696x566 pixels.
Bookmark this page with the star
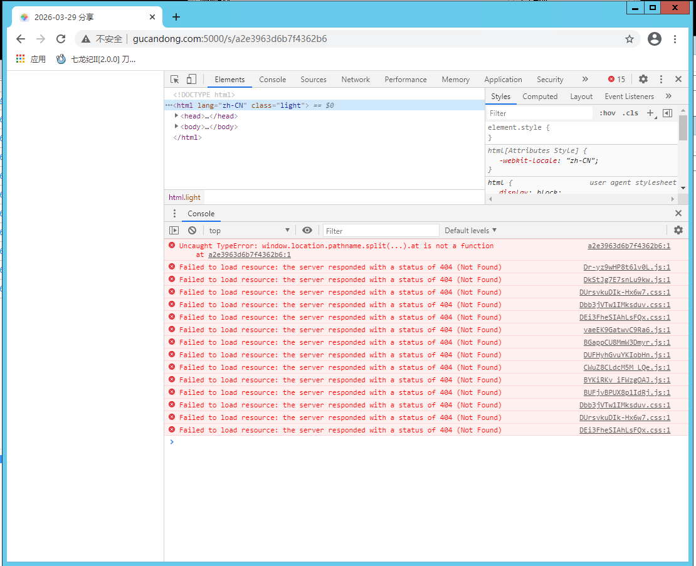pyautogui.click(x=630, y=39)
